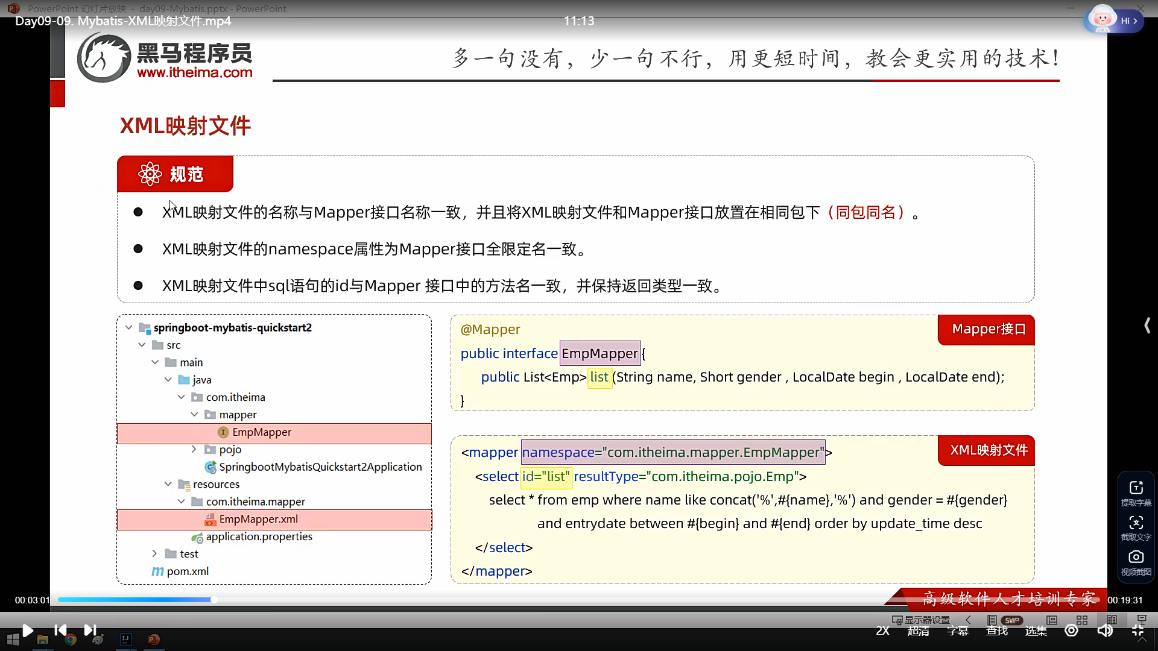Open Chrome from the taskbar
This screenshot has width=1158, height=651.
[x=70, y=640]
